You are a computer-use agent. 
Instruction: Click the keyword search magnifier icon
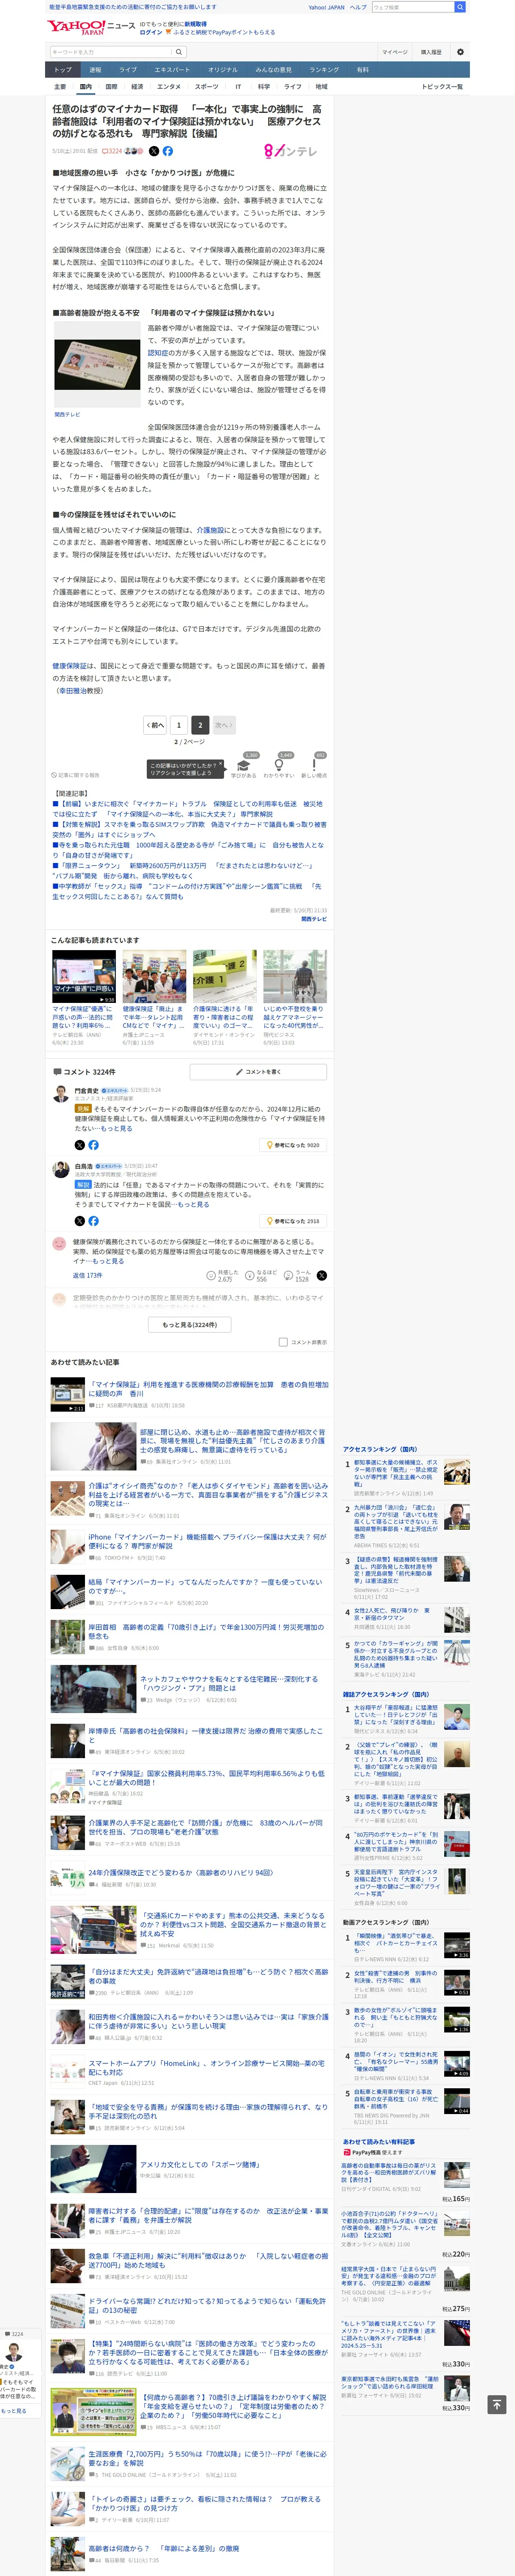coord(179,52)
